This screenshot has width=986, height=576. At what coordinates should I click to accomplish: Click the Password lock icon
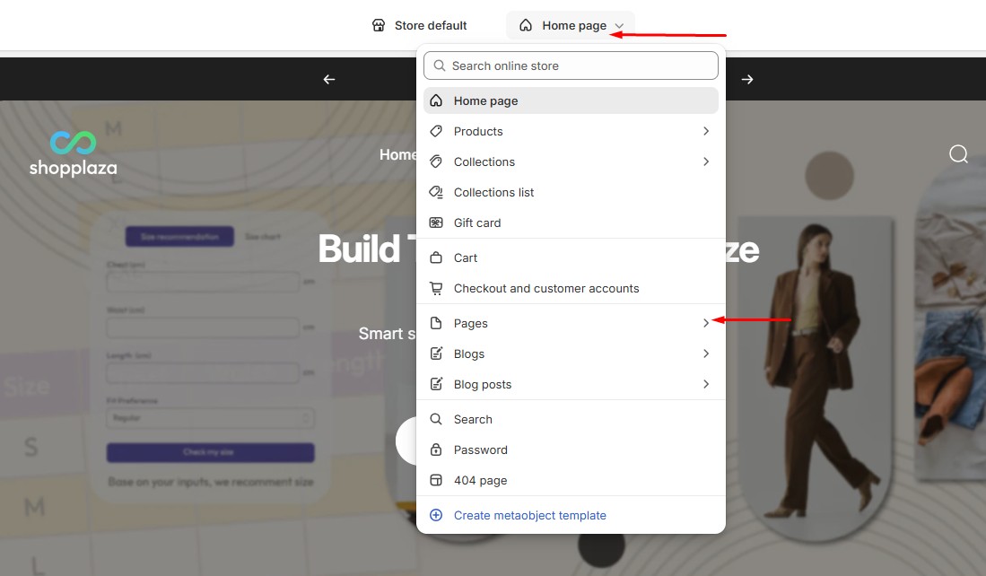pos(436,449)
